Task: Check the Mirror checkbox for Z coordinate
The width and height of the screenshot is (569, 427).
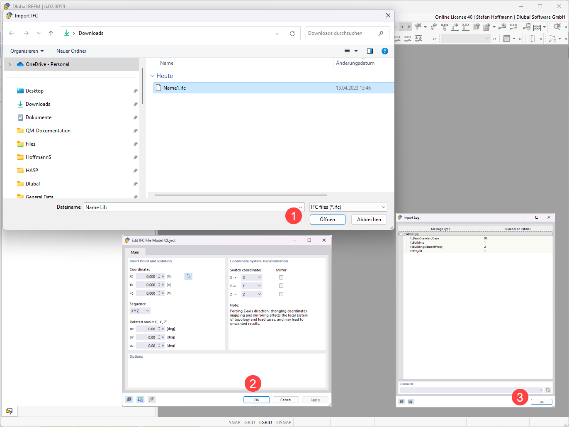Action: coord(281,294)
